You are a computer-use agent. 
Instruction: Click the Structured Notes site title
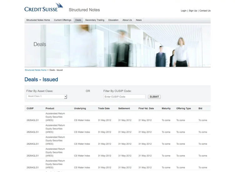click(x=84, y=10)
